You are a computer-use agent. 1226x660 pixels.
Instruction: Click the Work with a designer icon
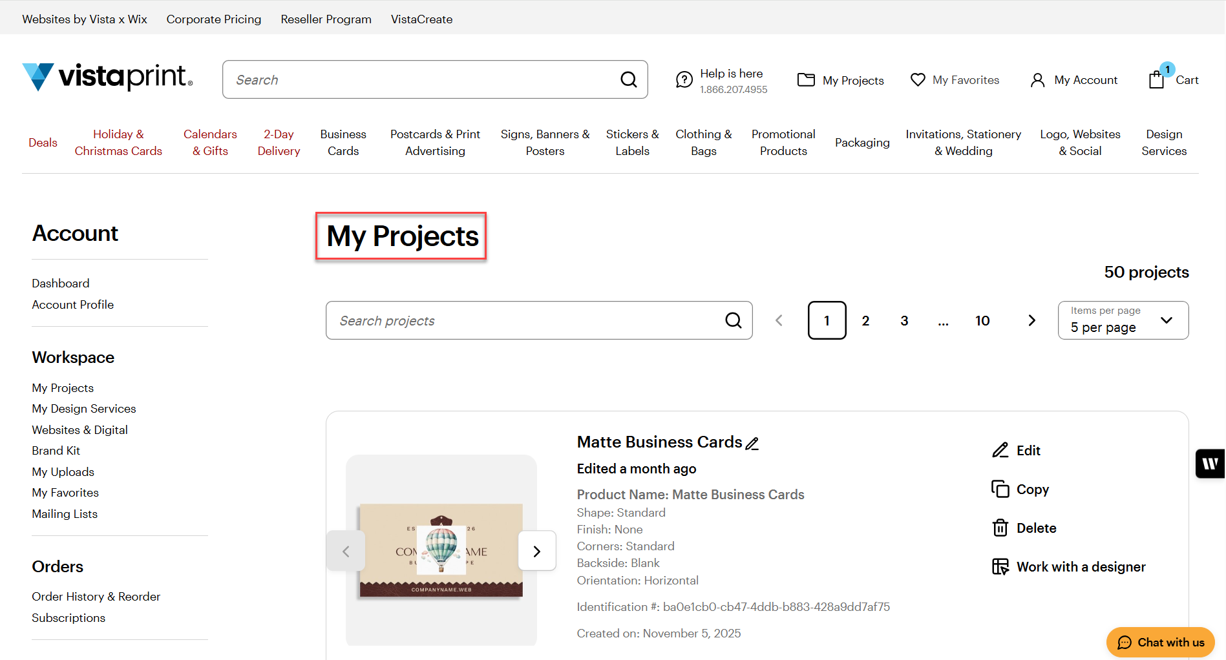[1000, 566]
